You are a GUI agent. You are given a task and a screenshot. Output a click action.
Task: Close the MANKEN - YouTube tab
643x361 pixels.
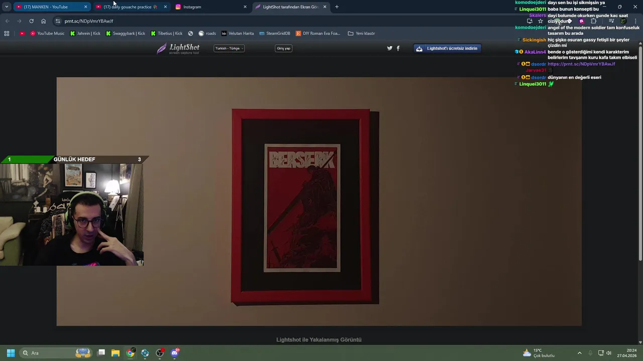pos(85,7)
